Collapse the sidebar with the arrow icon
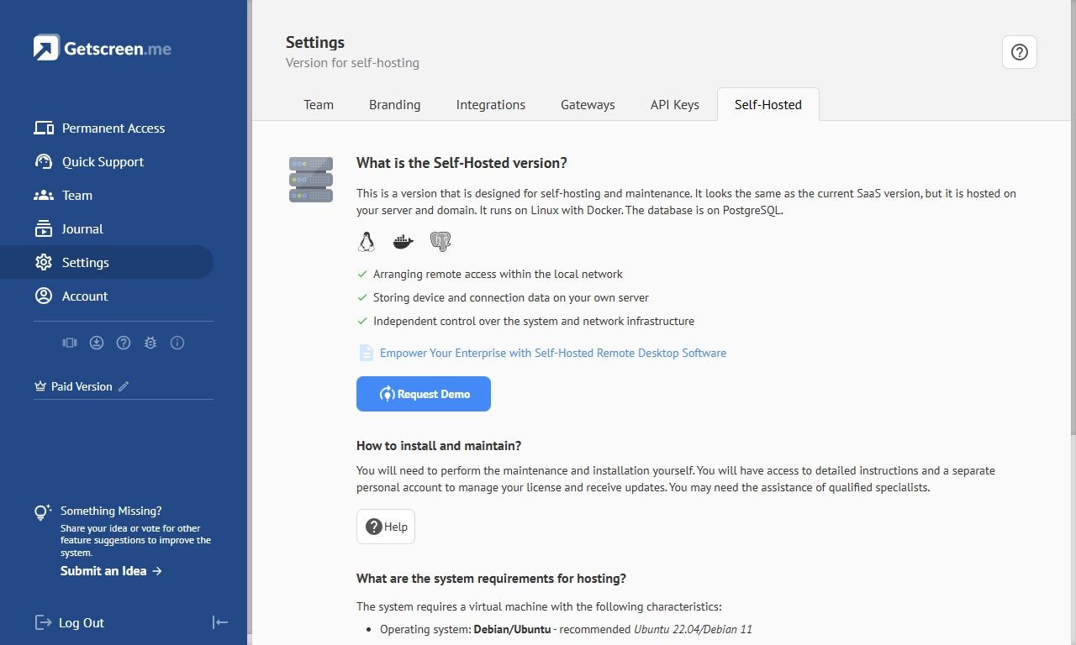Screen dimensions: 1076x645 click(x=220, y=622)
